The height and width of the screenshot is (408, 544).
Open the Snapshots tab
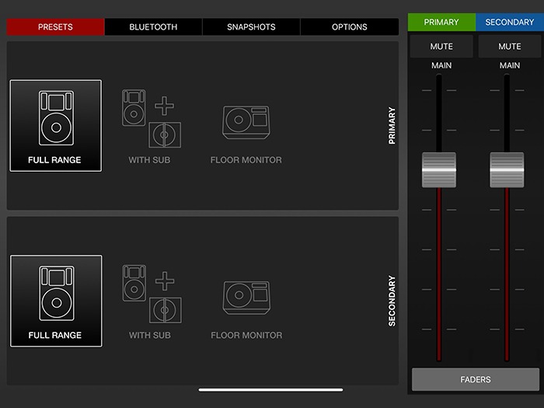(x=251, y=26)
